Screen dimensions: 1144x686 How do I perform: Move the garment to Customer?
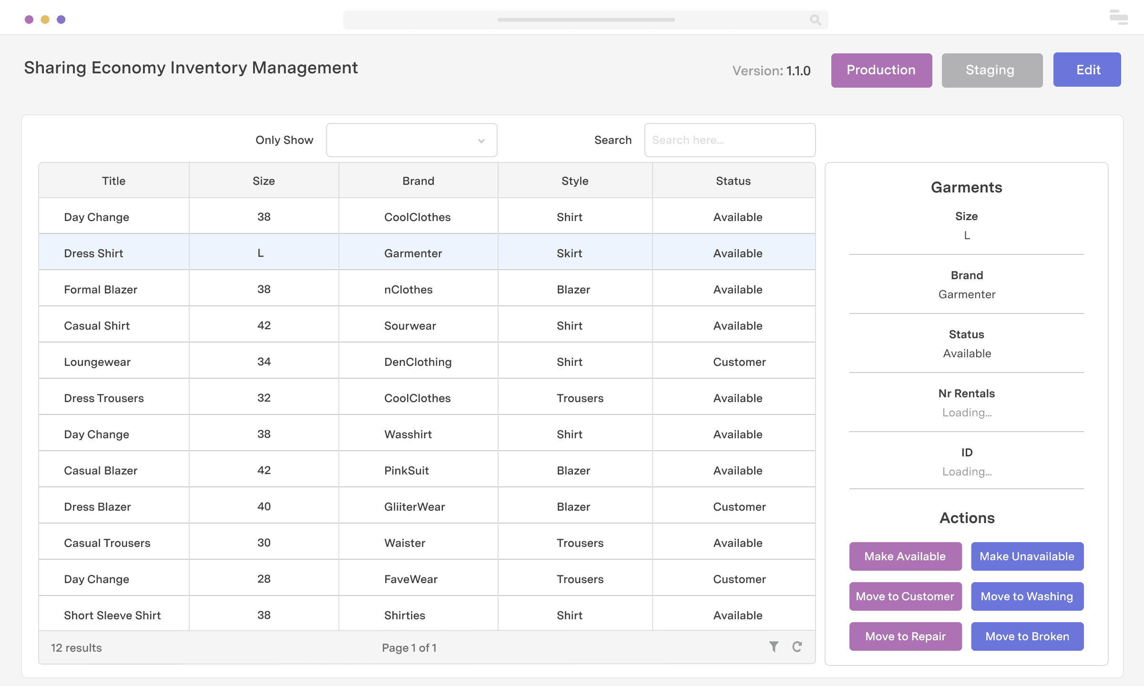tap(905, 596)
